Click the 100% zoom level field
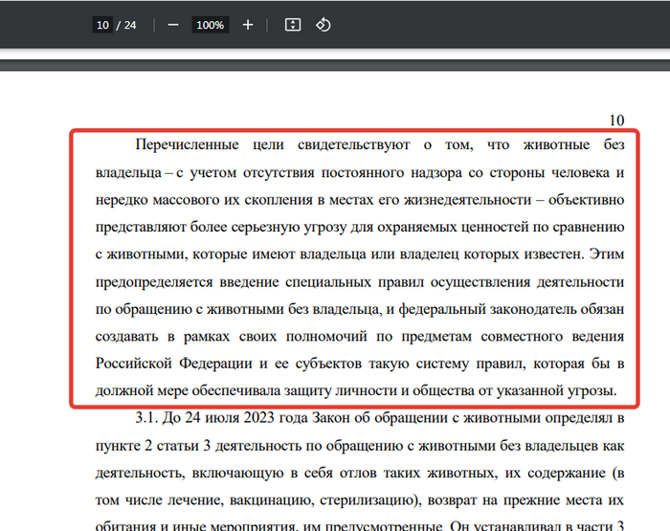 [x=210, y=25]
